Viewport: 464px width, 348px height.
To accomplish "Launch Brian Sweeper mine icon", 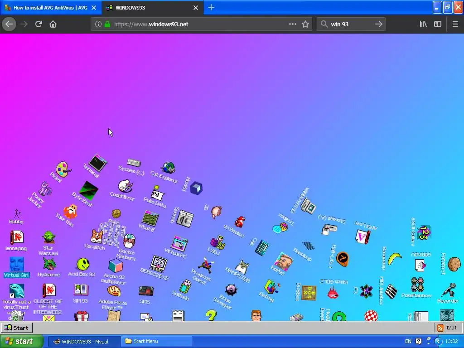I will (x=231, y=290).
